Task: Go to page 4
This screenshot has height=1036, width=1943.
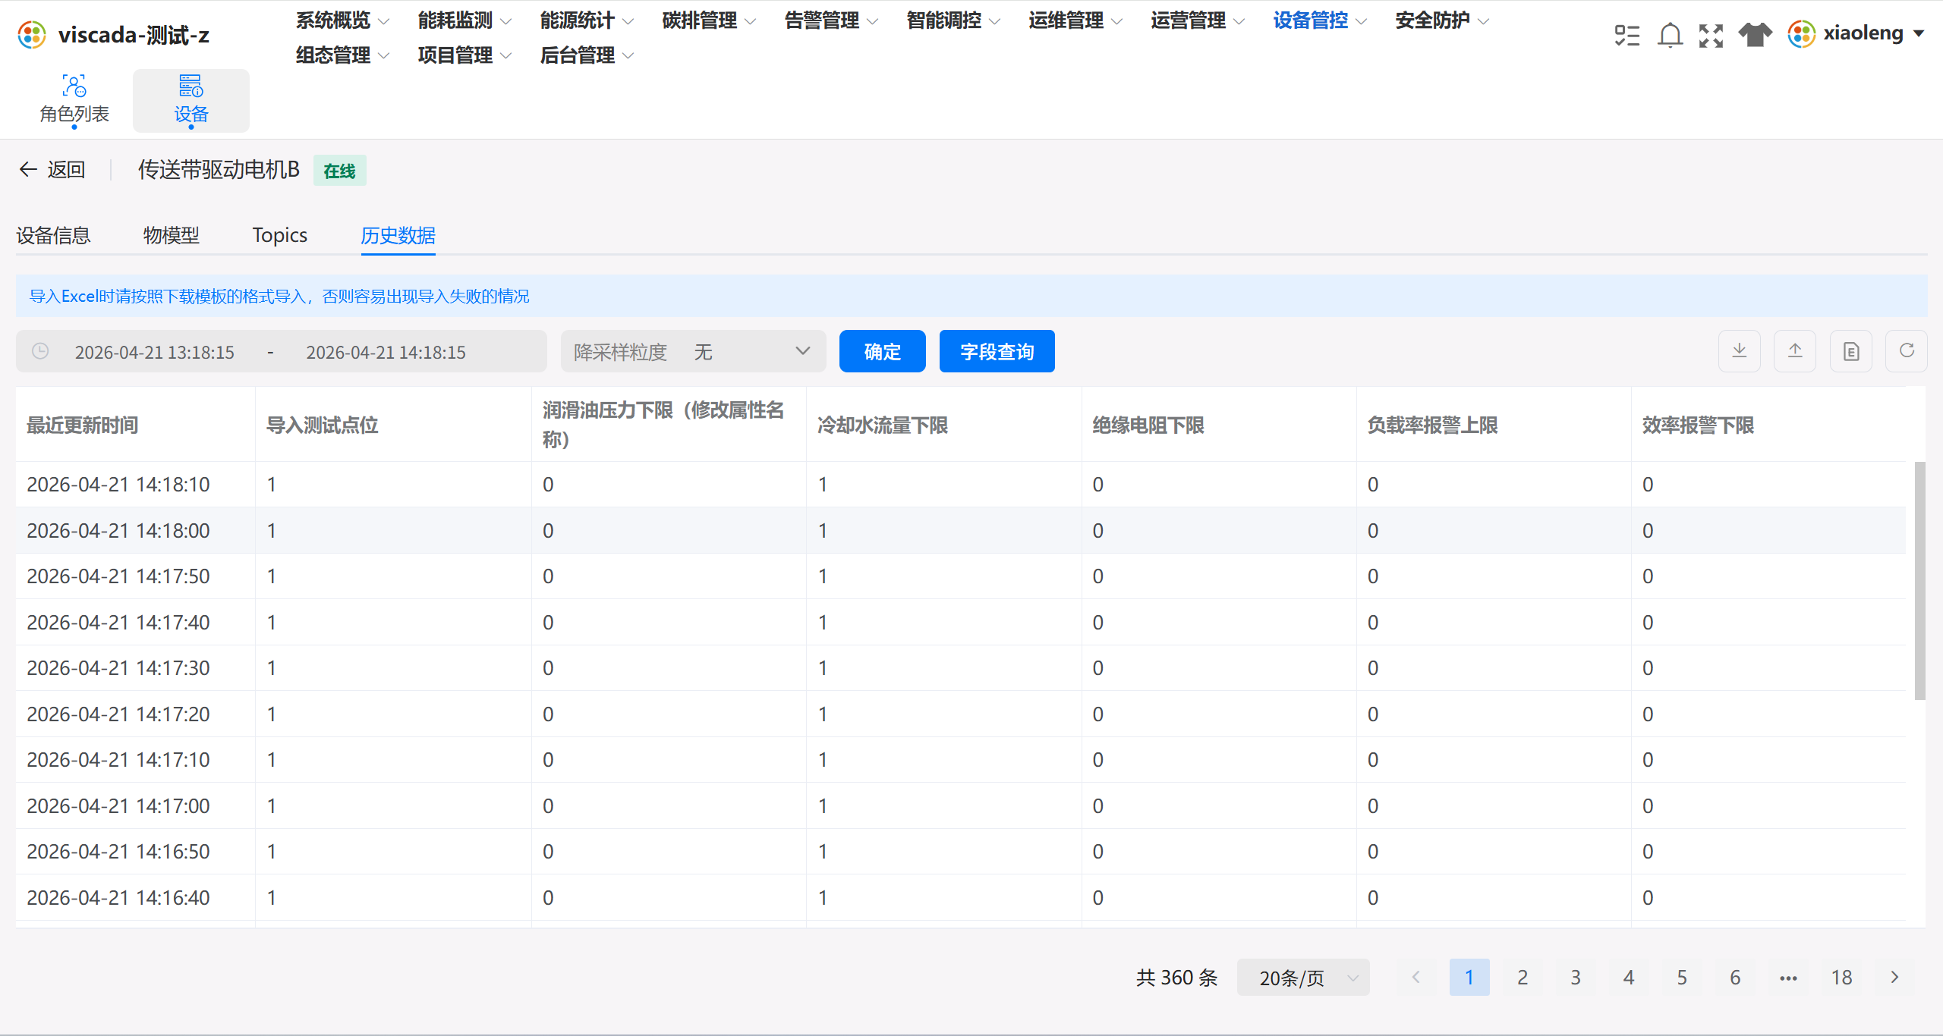Action: click(x=1629, y=978)
